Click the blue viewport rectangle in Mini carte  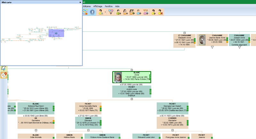[56, 33]
